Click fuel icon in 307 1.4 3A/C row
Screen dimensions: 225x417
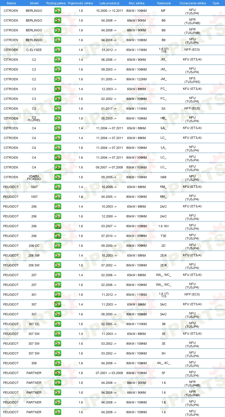[58, 304]
